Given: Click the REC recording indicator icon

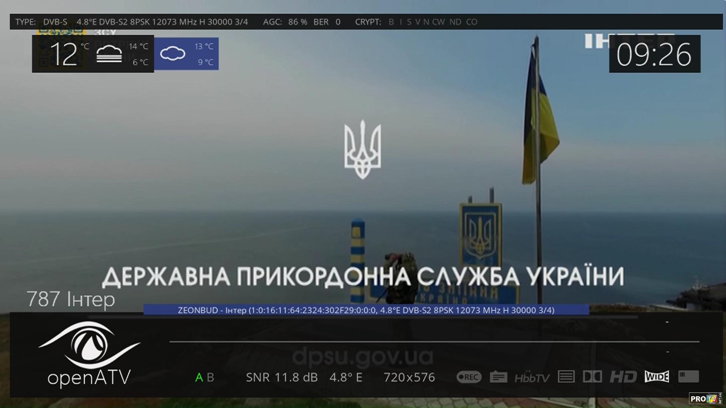Looking at the screenshot, I should click(x=469, y=377).
